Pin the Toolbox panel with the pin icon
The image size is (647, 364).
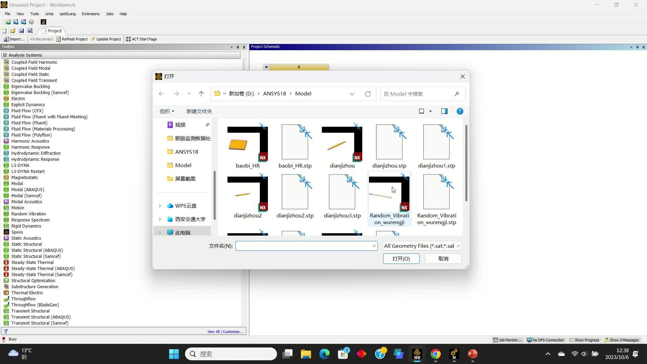pyautogui.click(x=238, y=47)
